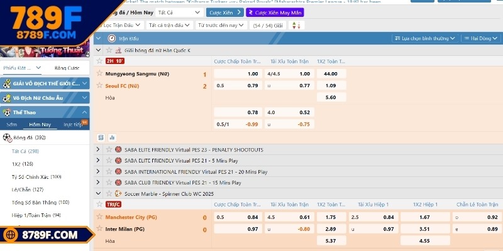The image size is (503, 251).
Task: Click the Vô Địch Nữ Châu Âu icon
Action: click(x=7, y=98)
